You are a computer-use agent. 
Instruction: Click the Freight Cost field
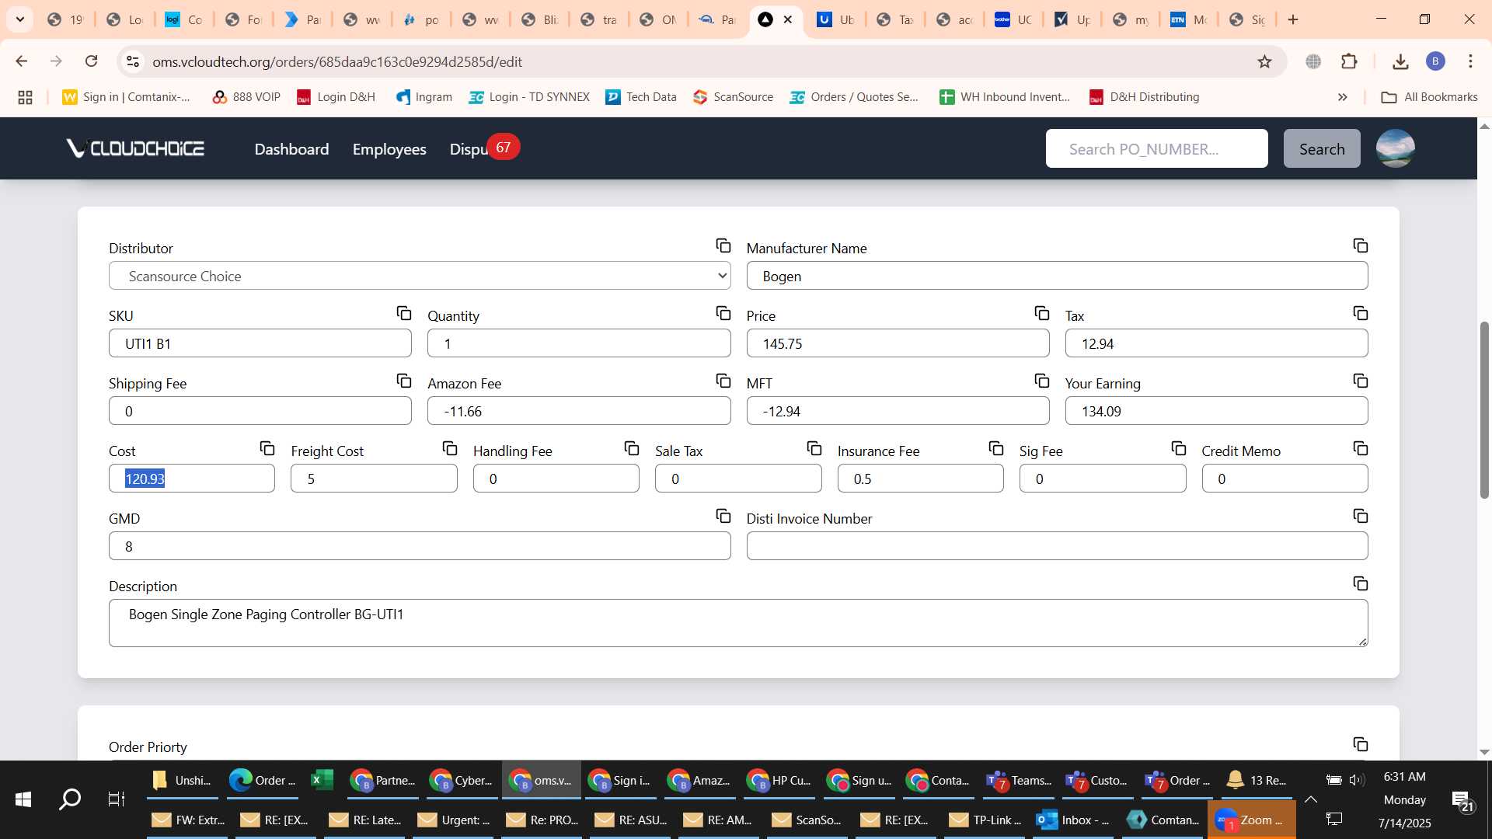374,479
